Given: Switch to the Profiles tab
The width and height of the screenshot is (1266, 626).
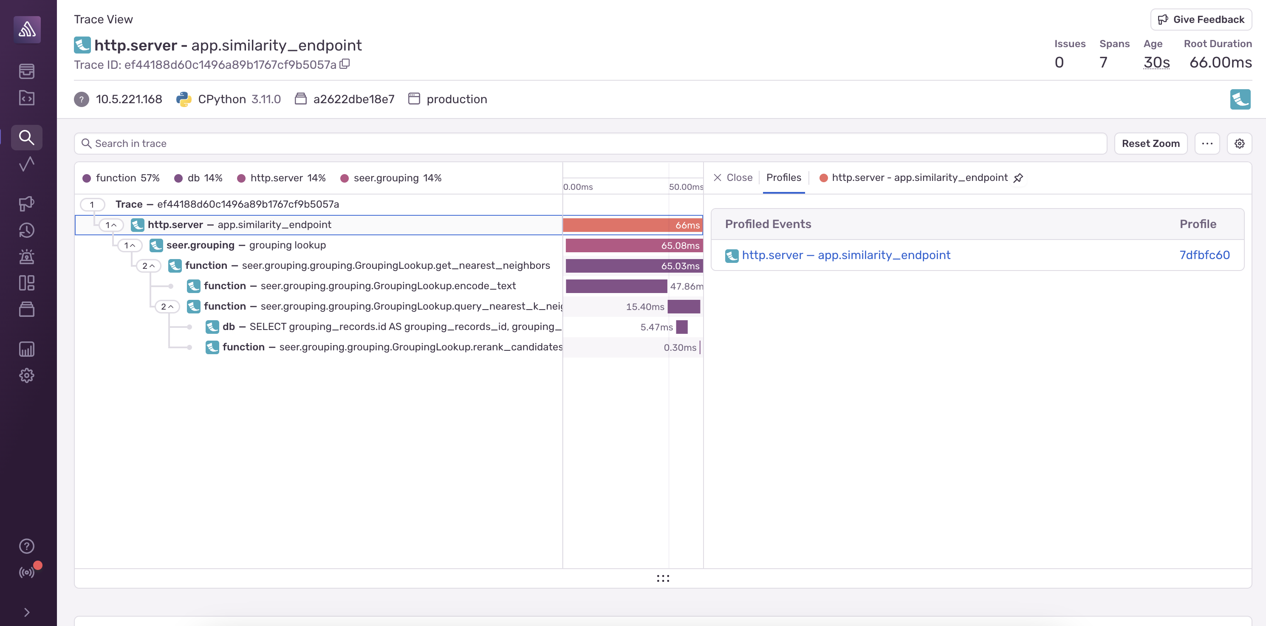Looking at the screenshot, I should (783, 178).
